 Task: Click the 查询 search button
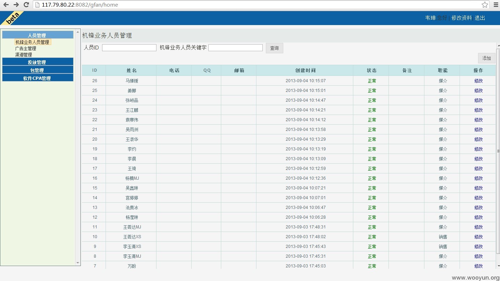[274, 48]
